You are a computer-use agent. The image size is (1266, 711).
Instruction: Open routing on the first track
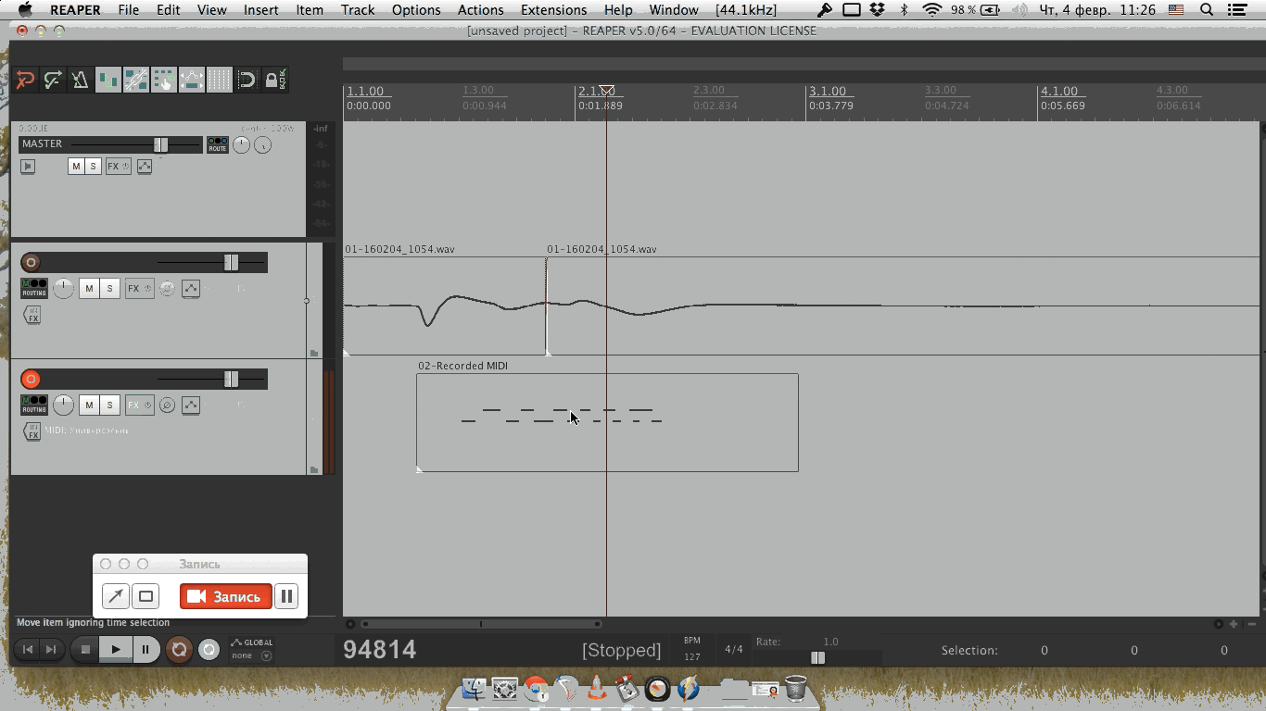click(x=34, y=288)
